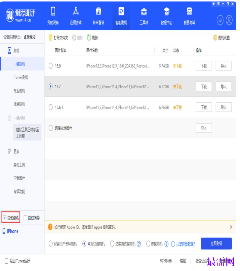
Task: Enable the 跳过向导 checkbox
Action: 25,218
